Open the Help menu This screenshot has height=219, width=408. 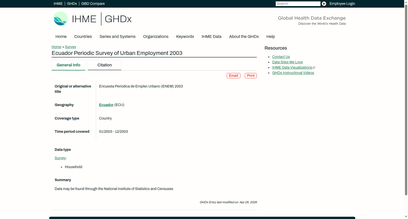[x=271, y=37]
